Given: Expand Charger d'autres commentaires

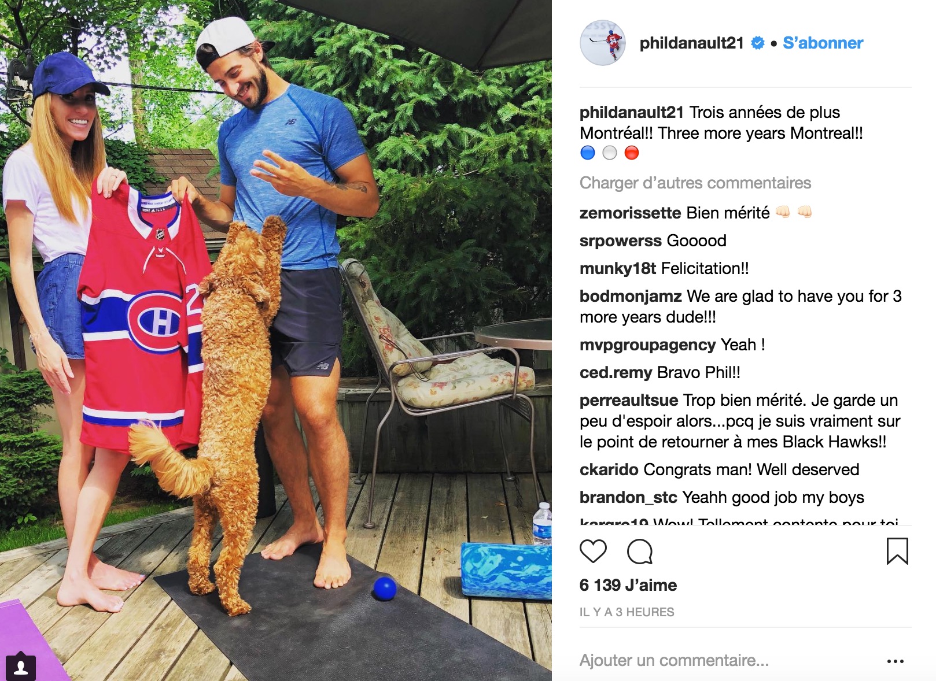Looking at the screenshot, I should click(695, 183).
